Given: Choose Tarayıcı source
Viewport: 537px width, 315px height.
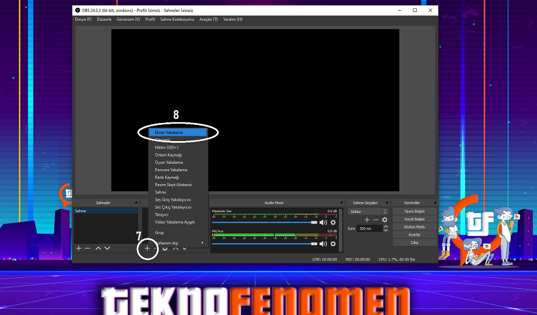Looking at the screenshot, I should [178, 214].
